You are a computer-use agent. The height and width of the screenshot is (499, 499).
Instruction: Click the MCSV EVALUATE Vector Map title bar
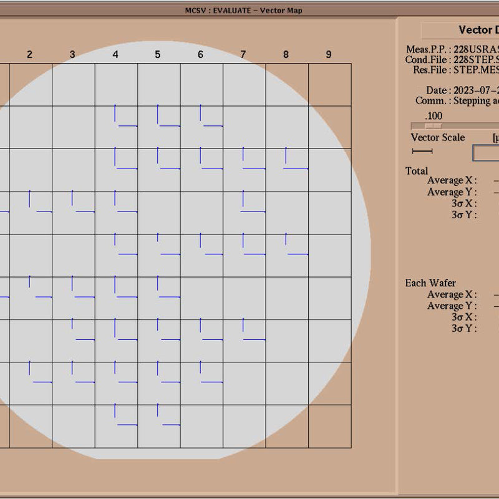pos(243,10)
